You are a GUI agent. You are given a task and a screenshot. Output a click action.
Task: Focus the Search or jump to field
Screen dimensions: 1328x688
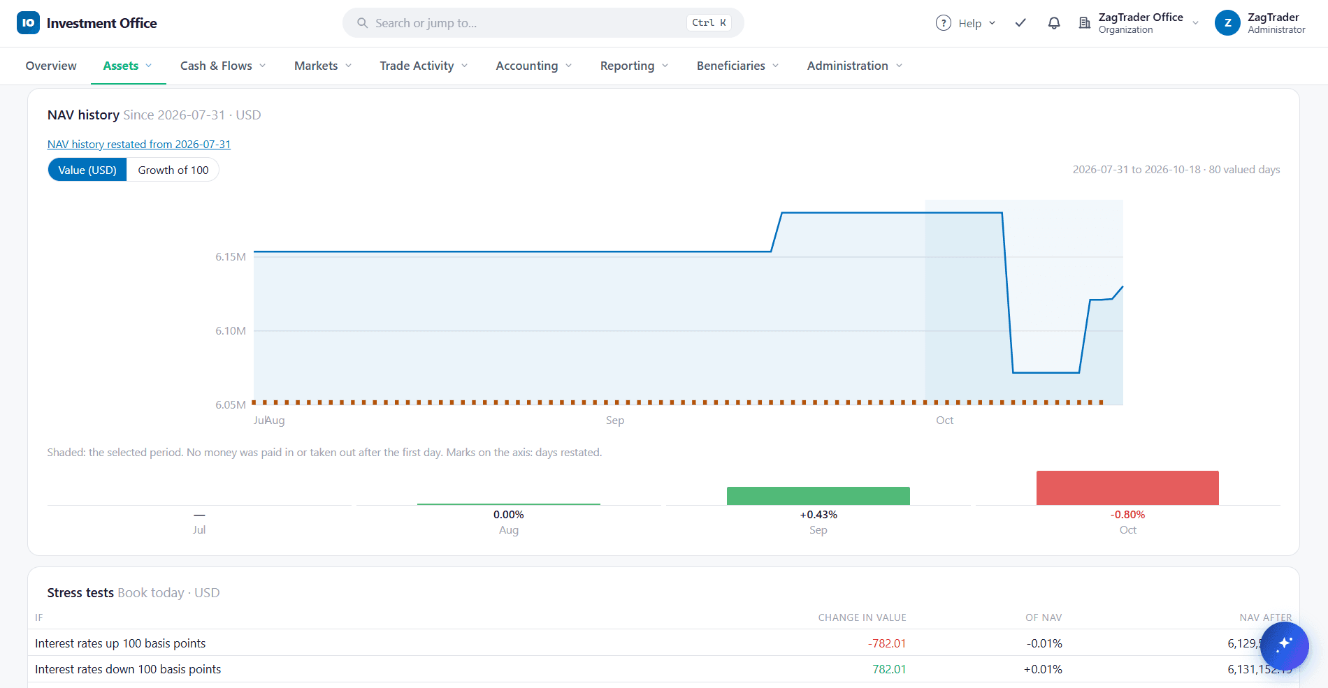543,23
